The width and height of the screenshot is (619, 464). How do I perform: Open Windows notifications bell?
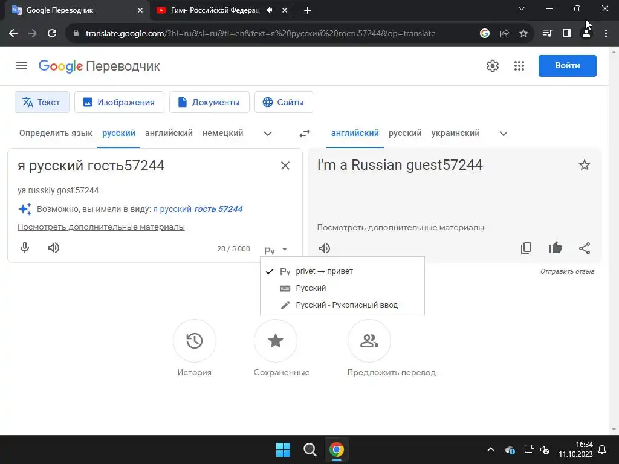point(603,449)
